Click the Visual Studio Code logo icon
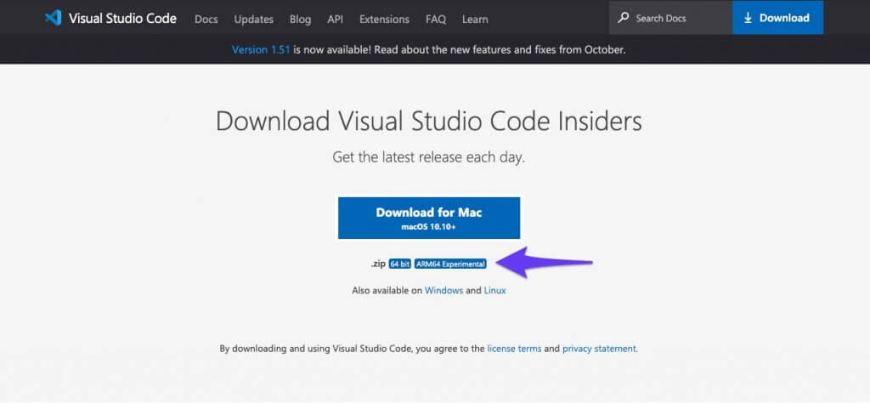870x403 pixels. pyautogui.click(x=54, y=19)
